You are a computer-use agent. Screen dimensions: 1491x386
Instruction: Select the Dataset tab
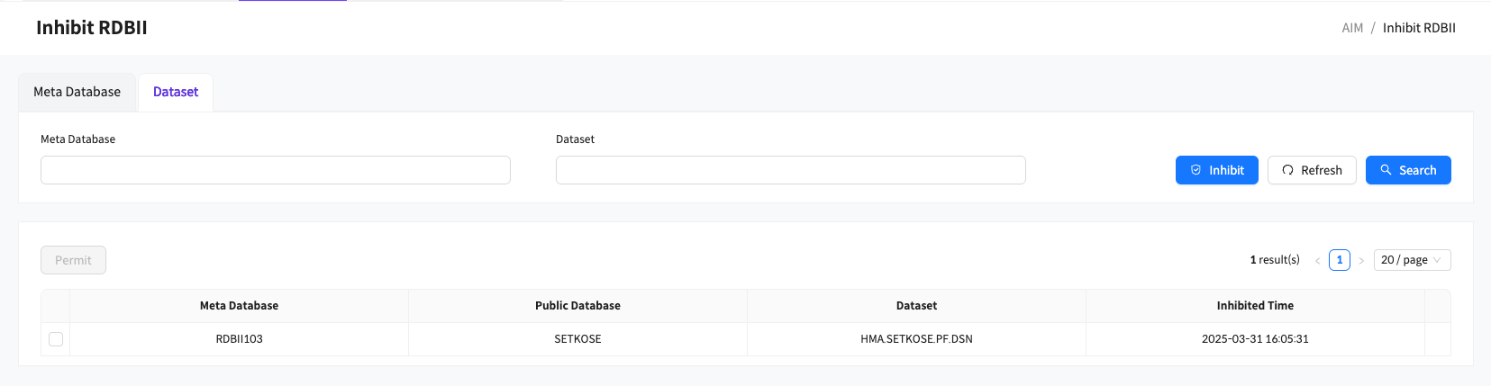[x=176, y=92]
